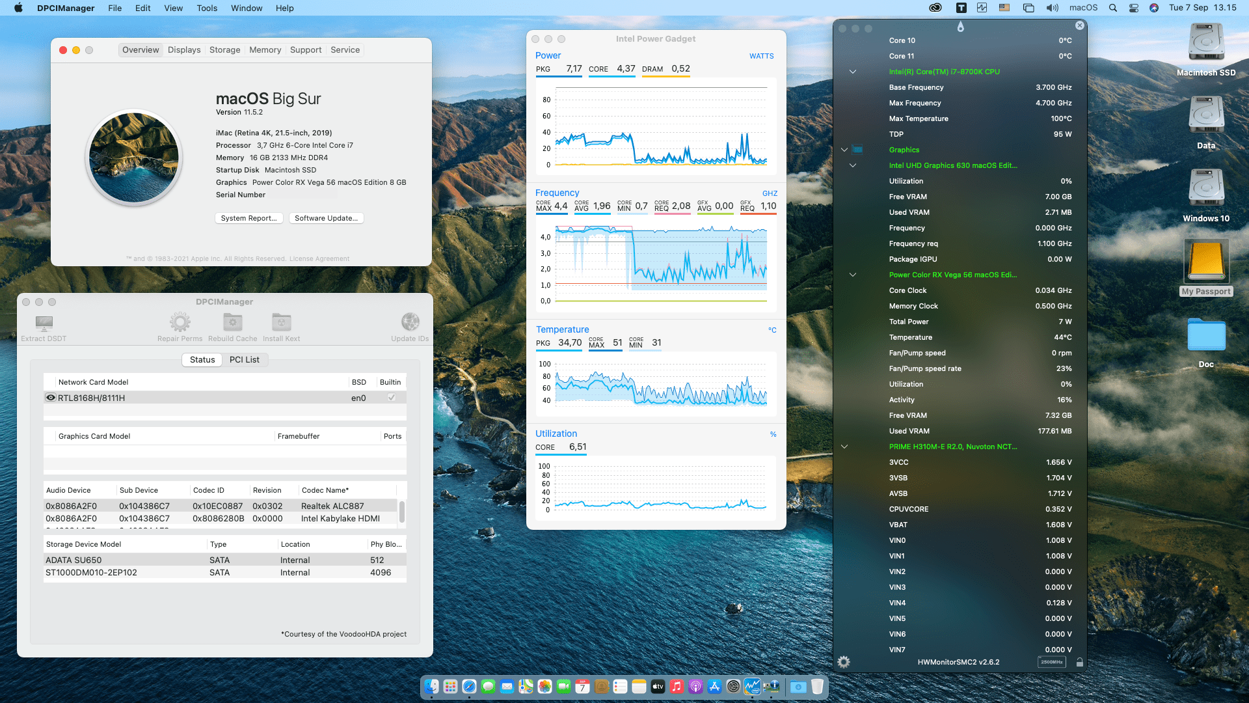Close HWMonitor panel with X button

pyautogui.click(x=1080, y=25)
